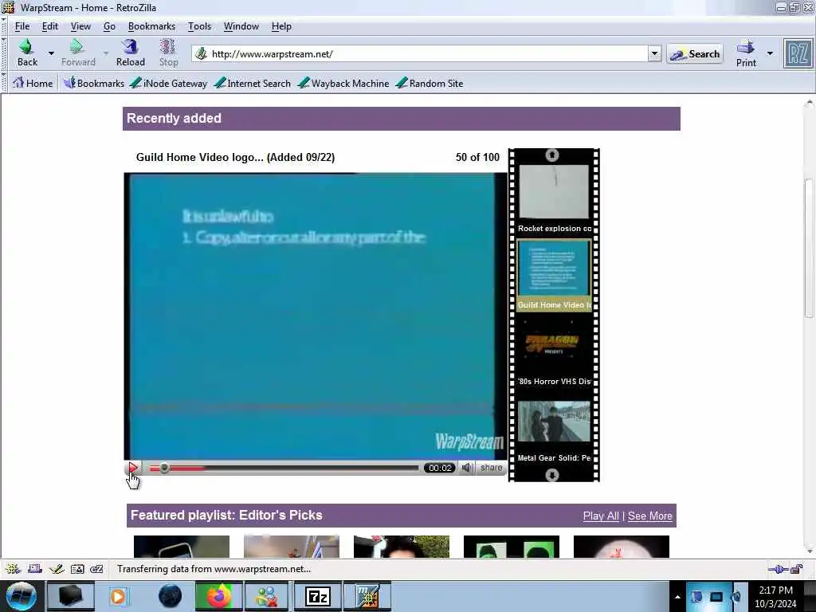Click the video seek bar handle
Viewport: 816px width, 612px height.
click(x=164, y=468)
